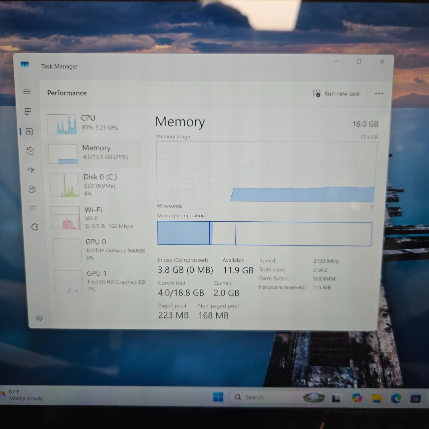Minimize the Task Manager window

click(336, 61)
